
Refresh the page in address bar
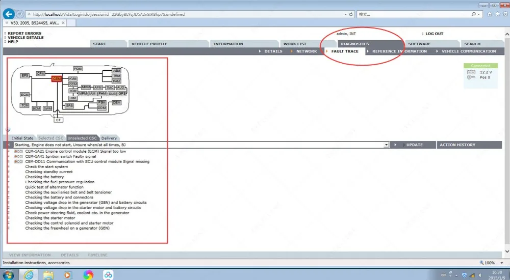(x=351, y=14)
